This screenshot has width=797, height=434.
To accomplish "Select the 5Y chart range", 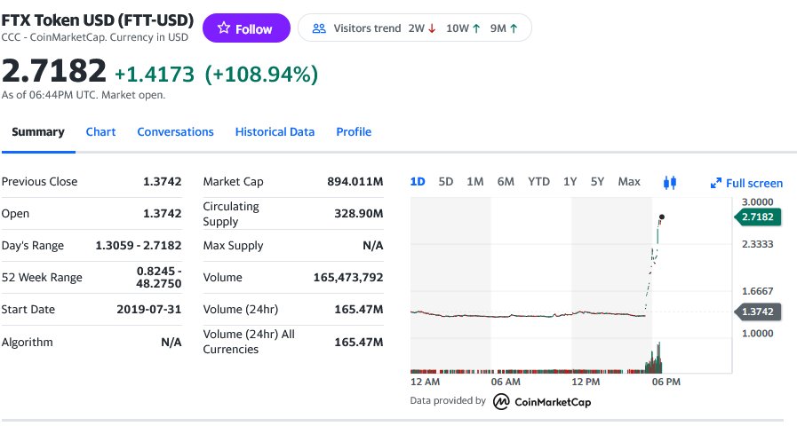I will [x=597, y=182].
